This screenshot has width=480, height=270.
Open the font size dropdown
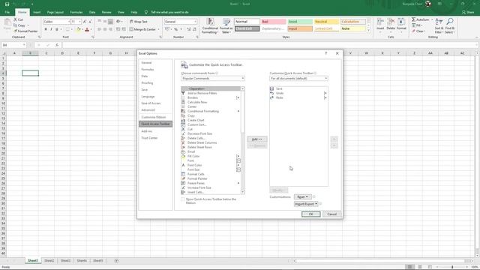[80, 22]
